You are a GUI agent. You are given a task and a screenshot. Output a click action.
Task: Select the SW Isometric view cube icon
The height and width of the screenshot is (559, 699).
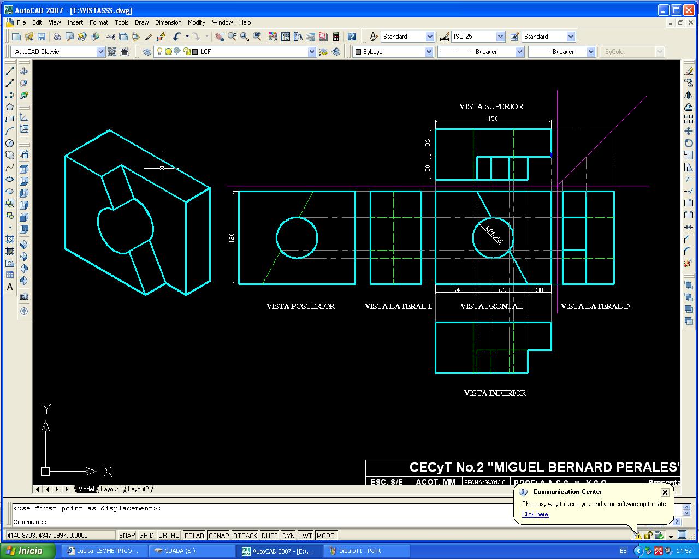24,244
